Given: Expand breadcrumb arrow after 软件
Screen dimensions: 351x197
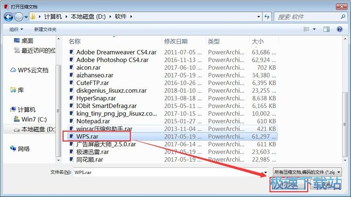Looking at the screenshot, I should pos(131,16).
